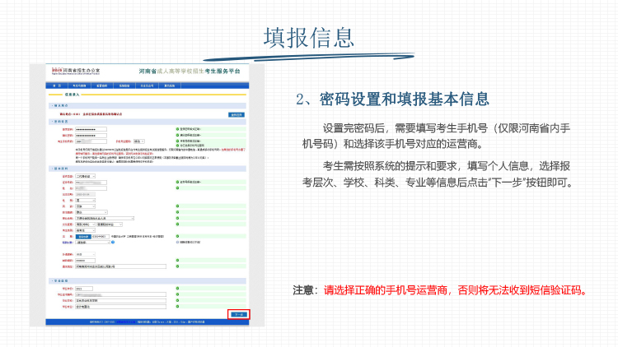Click the 下一步 button in red box
618x347 pixels.
(237, 314)
